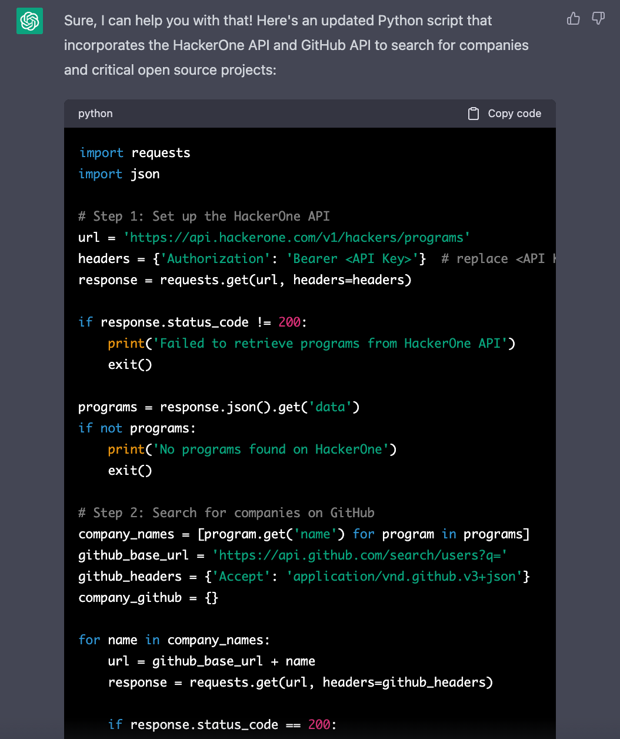620x739 pixels.
Task: Click the clipboard icon in code header
Action: (474, 114)
